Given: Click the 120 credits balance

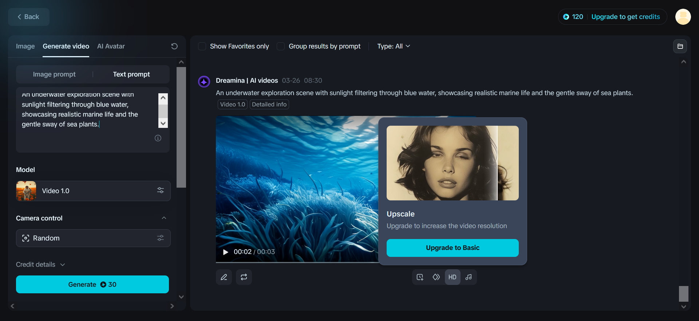Looking at the screenshot, I should pos(577,17).
